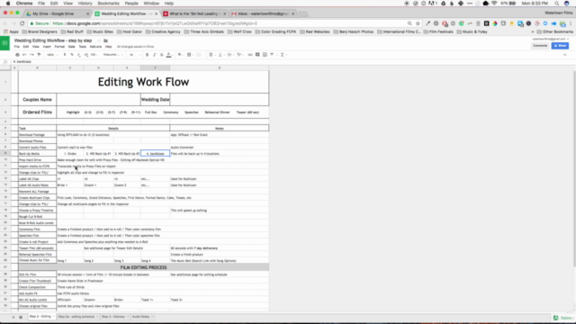Hide the menus with the collapse chevron

565,55
